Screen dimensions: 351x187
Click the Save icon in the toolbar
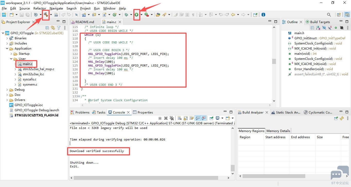[x=22, y=15]
